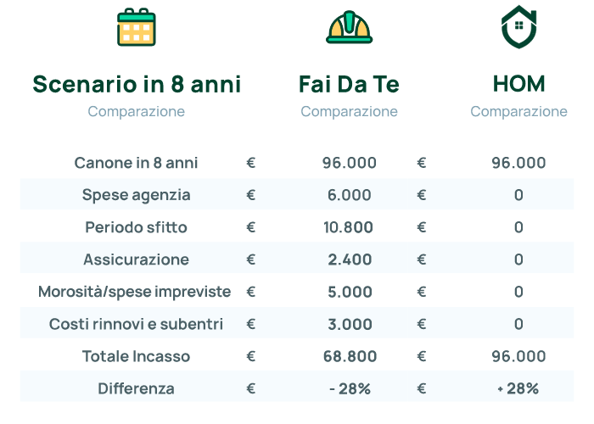
Task: Select the Periodo sfitto row label
Action: (x=136, y=227)
